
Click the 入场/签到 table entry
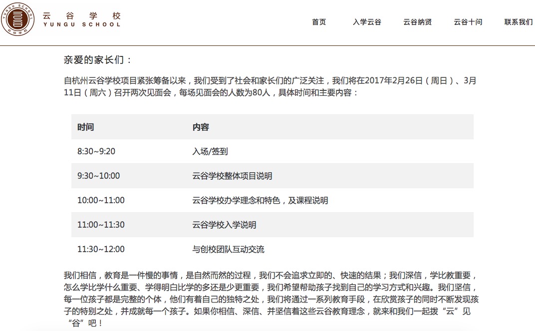(210, 151)
